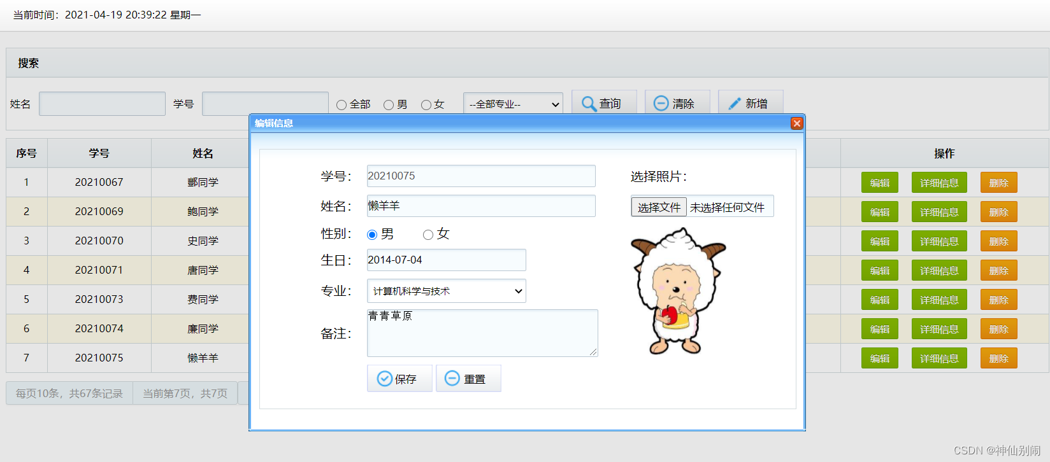Click the sheep photo thumbnail
Viewport: 1050px width, 462px height.
click(x=678, y=291)
